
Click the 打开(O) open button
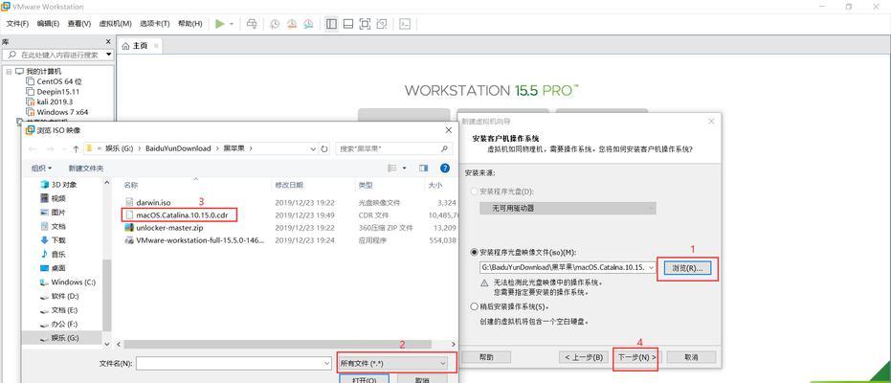click(x=364, y=379)
